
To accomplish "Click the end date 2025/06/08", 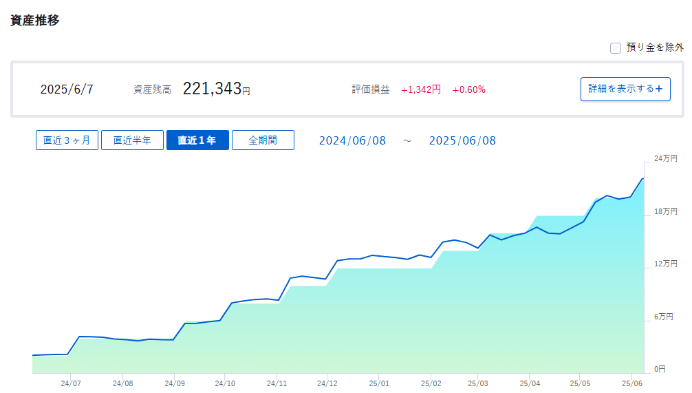I will pos(462,141).
